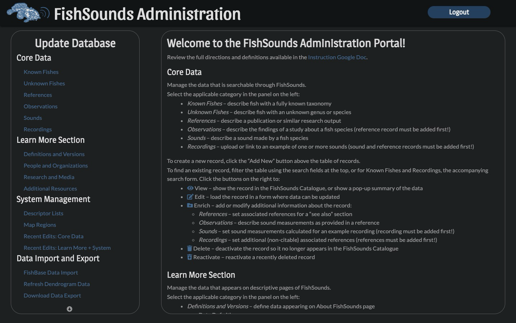Go to Unknown Fishes page
Viewport: 516px width, 323px height.
[x=44, y=83]
